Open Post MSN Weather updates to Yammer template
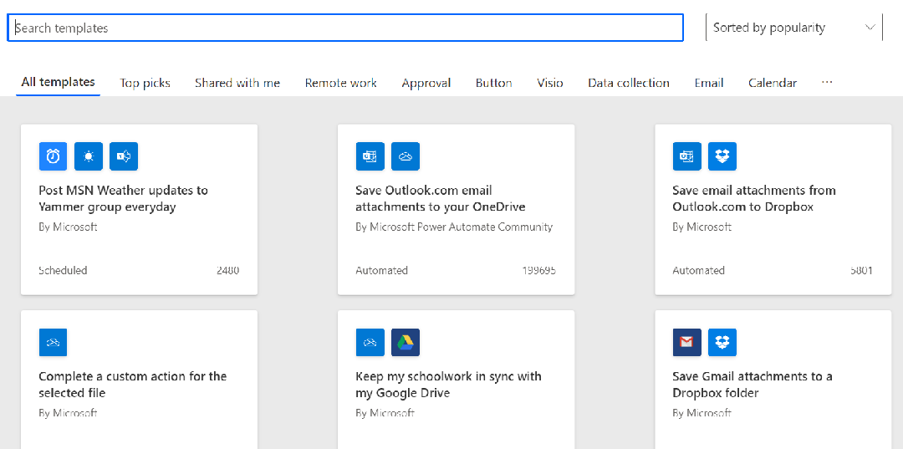903x449 pixels. point(123,198)
